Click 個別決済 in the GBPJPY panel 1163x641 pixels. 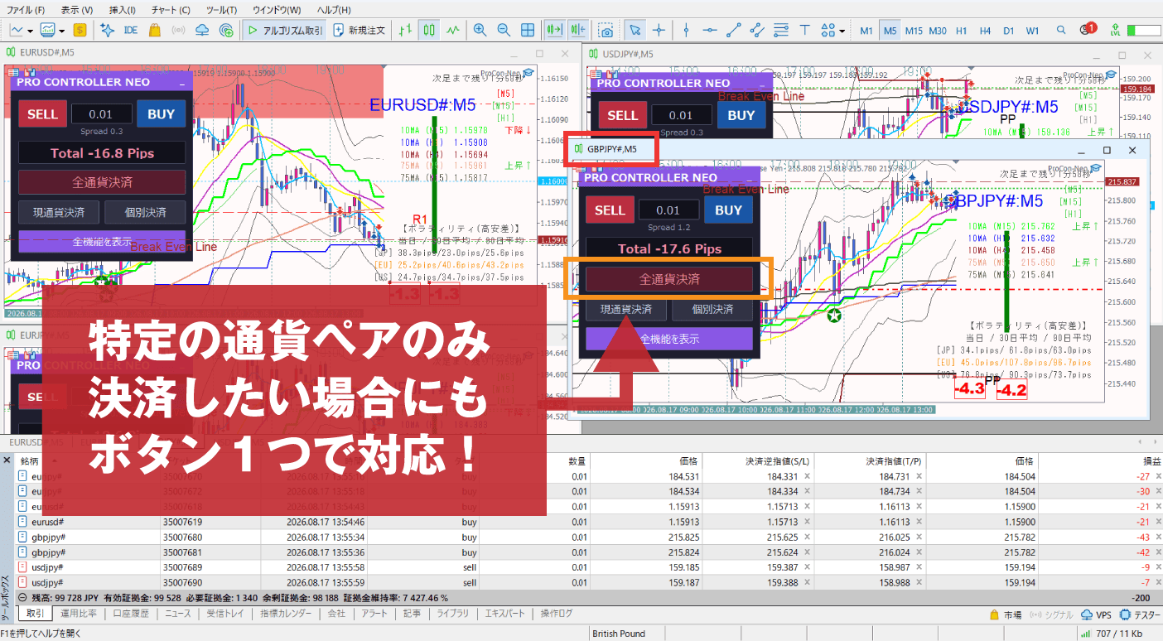point(712,310)
